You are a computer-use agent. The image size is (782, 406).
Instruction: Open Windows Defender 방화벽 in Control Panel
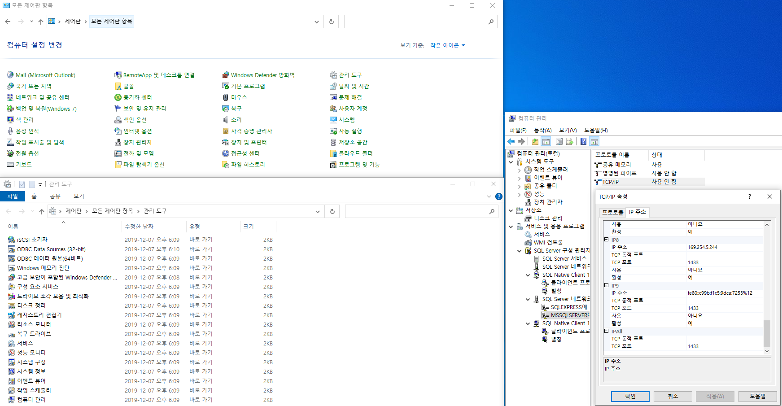pyautogui.click(x=258, y=75)
